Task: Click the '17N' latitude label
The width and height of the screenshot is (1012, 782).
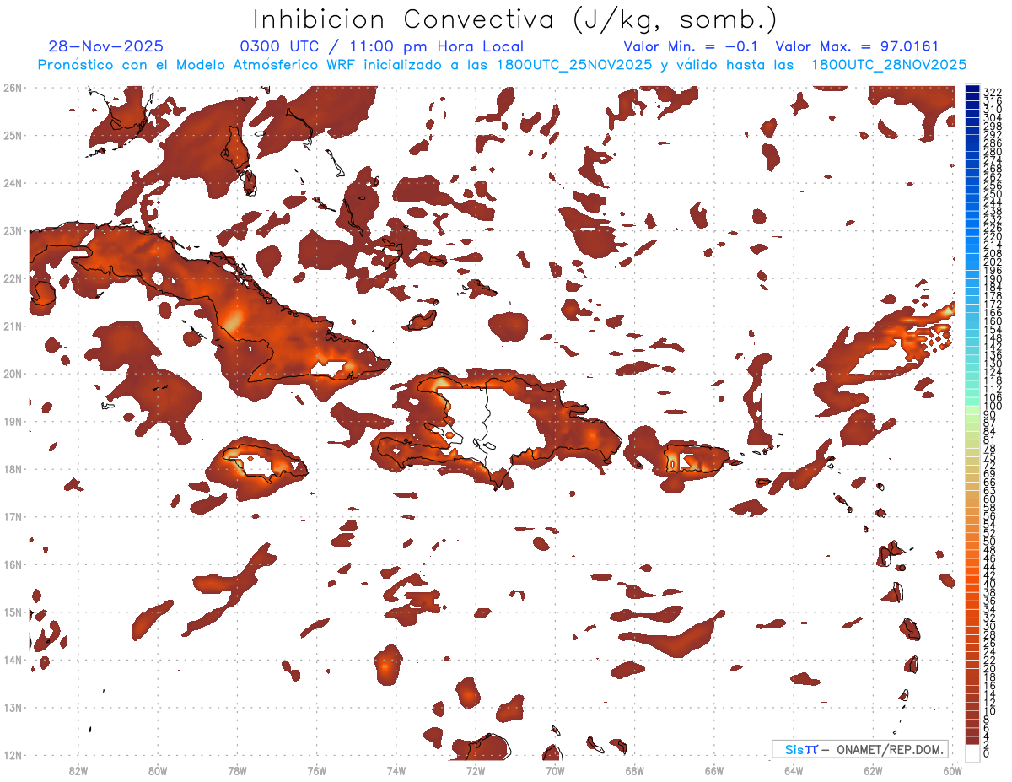Action: click(13, 516)
